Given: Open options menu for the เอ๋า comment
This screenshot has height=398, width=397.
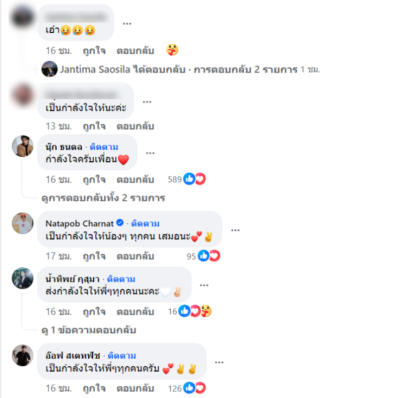Looking at the screenshot, I should pos(127,24).
